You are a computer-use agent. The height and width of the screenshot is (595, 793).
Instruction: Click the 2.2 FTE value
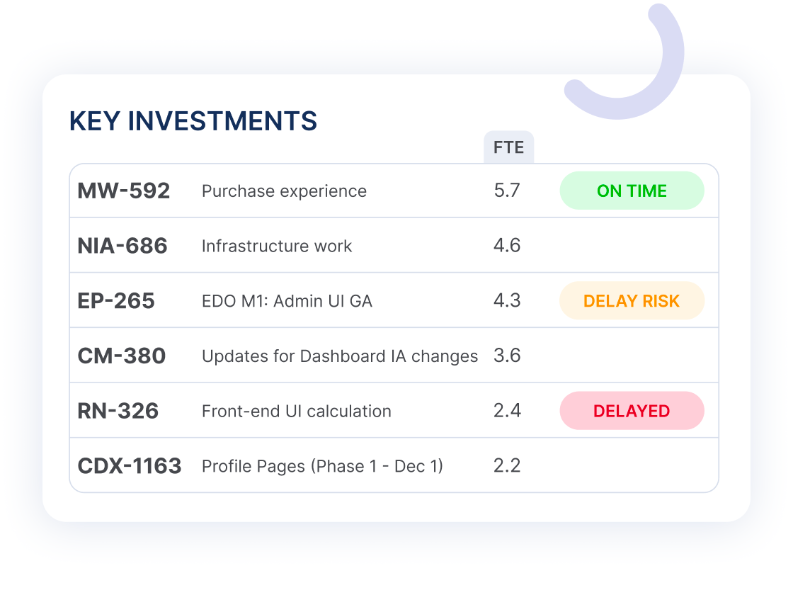pyautogui.click(x=507, y=465)
